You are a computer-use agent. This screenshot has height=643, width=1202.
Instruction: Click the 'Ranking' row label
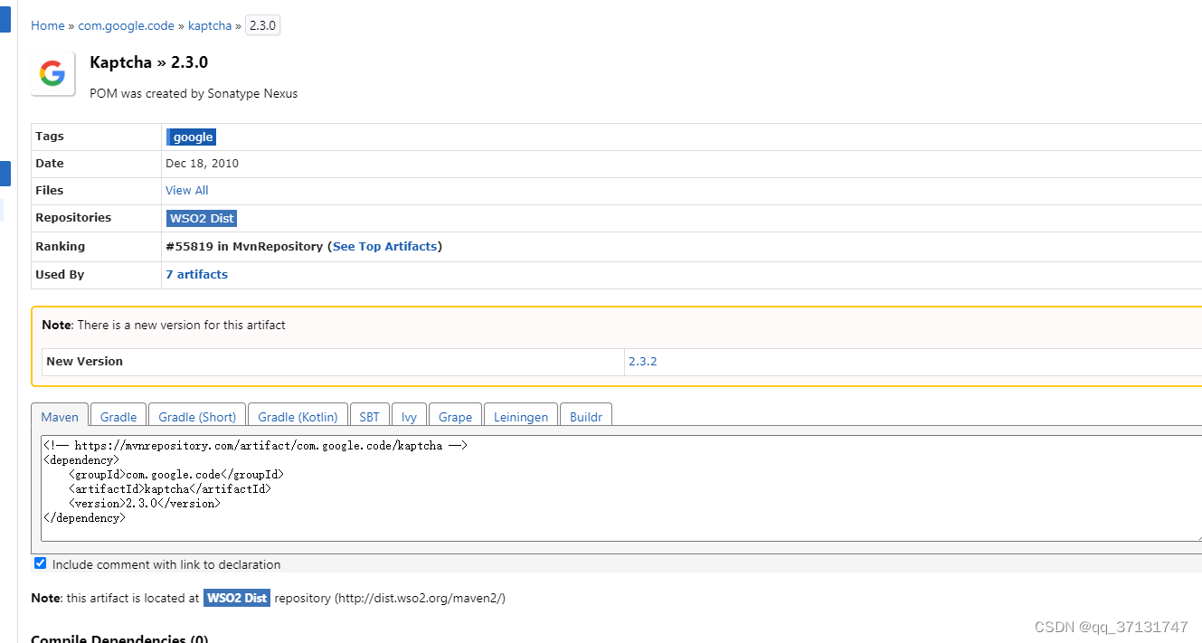point(60,246)
